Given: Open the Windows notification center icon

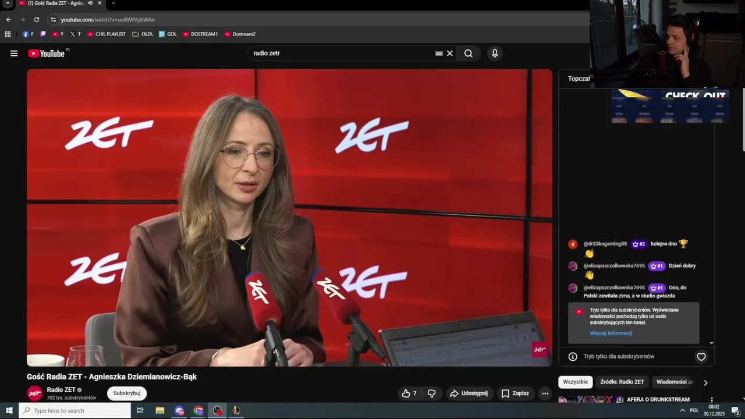Looking at the screenshot, I should (x=735, y=410).
